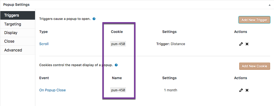Click Add New Cookie button
The image size is (274, 106).
[255, 66]
